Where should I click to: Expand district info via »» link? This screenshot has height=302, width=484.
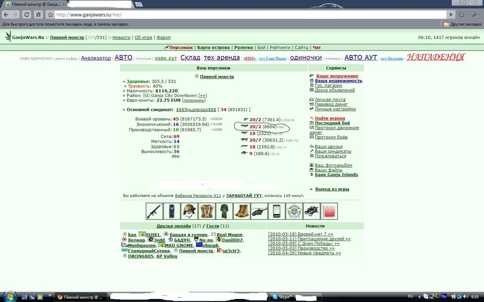[202, 96]
